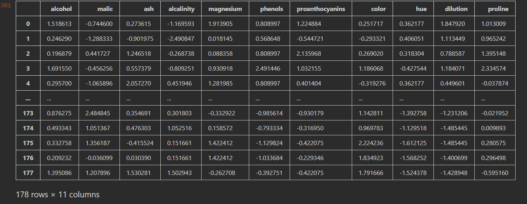Click the hue column header

coord(421,9)
